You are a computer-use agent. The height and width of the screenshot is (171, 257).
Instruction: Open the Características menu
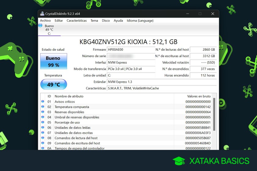pos(76,21)
